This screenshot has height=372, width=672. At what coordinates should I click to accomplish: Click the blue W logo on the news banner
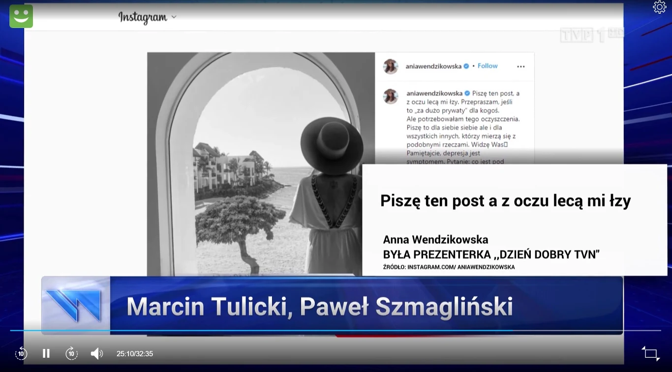coord(75,306)
